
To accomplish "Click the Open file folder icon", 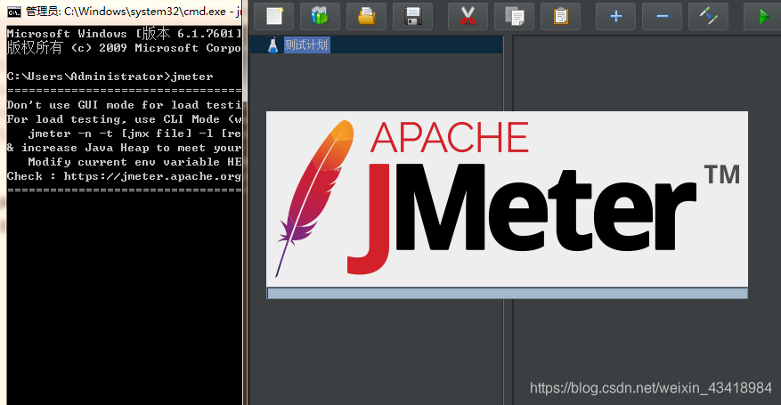I will [x=367, y=16].
